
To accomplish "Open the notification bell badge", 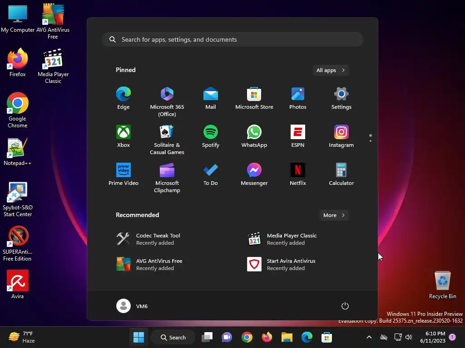I will pos(452,337).
